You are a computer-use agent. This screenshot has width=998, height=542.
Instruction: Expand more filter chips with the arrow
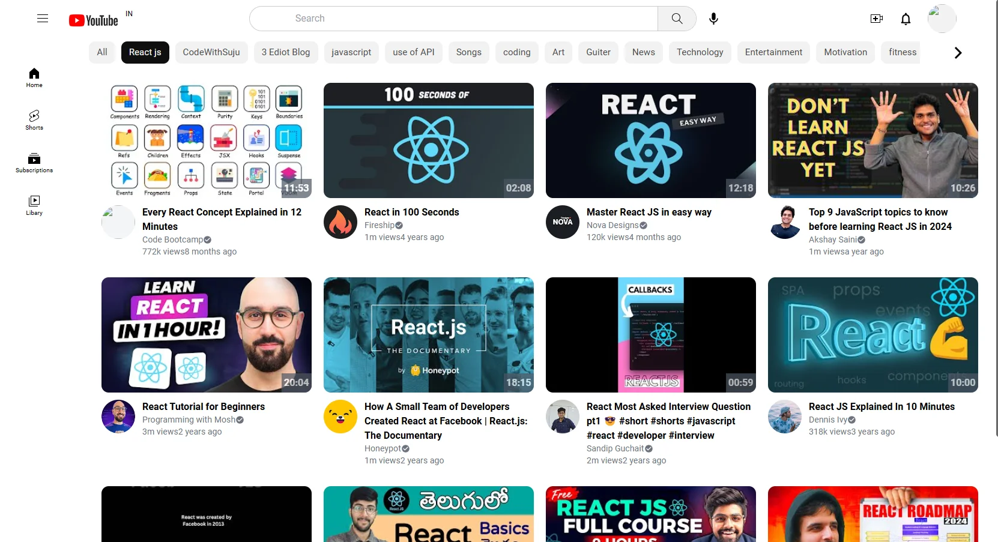957,52
